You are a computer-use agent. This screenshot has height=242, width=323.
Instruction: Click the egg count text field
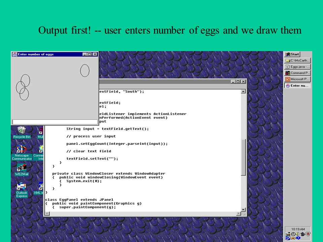55,122
